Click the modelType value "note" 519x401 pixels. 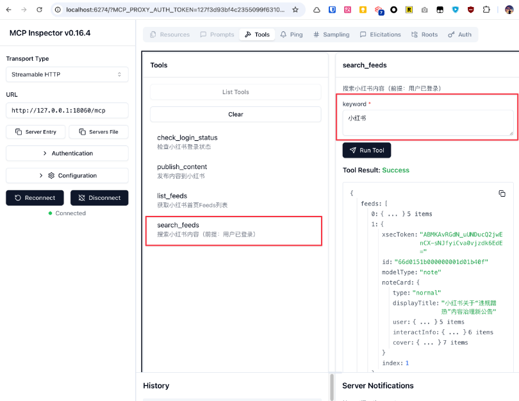(x=431, y=272)
